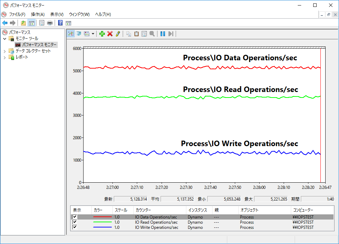Uncheck IO Write Operations/sec display checkbox

[75, 227]
